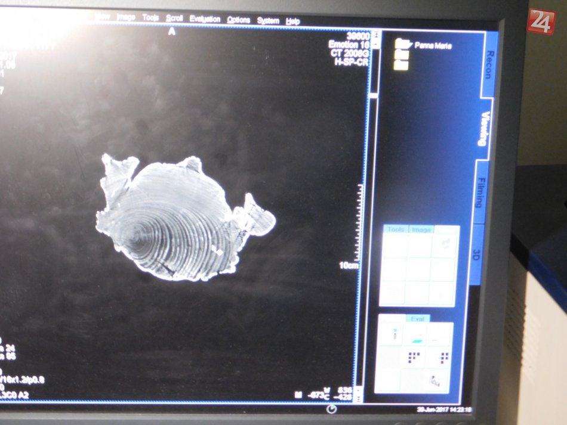
Task: Click the image stack scrollbar handle
Action: pyautogui.click(x=374, y=94)
